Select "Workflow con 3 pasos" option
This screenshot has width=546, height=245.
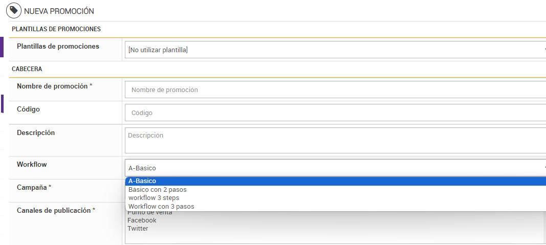pyautogui.click(x=161, y=207)
